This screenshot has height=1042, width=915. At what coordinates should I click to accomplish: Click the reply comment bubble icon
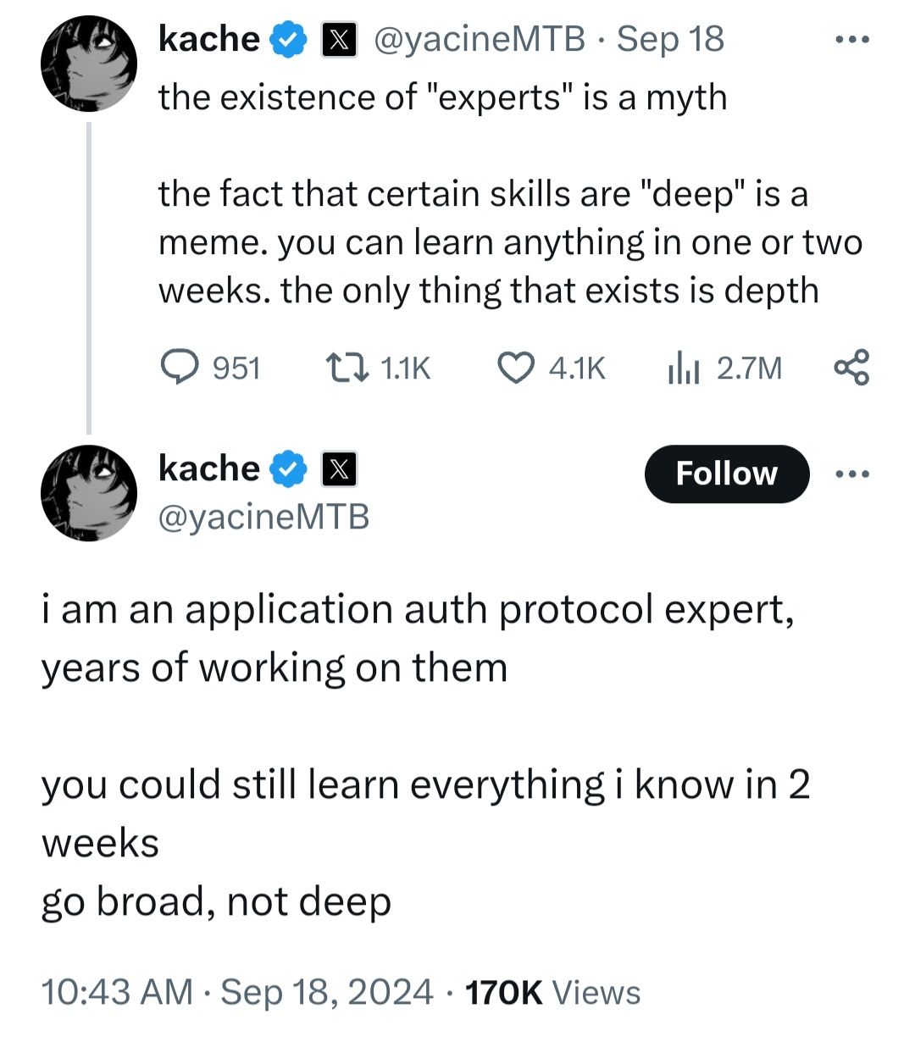click(x=179, y=368)
